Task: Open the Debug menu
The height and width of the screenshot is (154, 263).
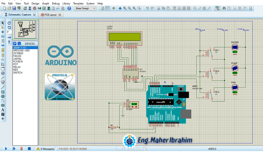Action: click(x=56, y=4)
